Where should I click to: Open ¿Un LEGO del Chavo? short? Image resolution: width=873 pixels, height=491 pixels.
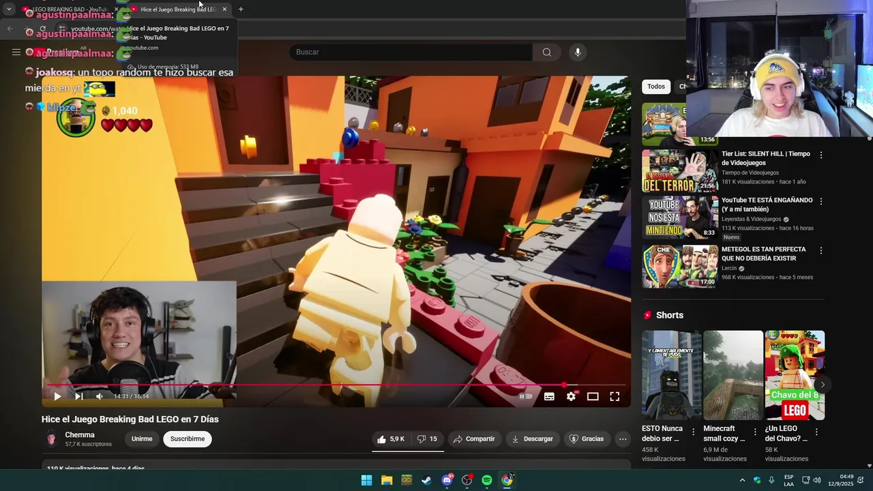tap(795, 375)
